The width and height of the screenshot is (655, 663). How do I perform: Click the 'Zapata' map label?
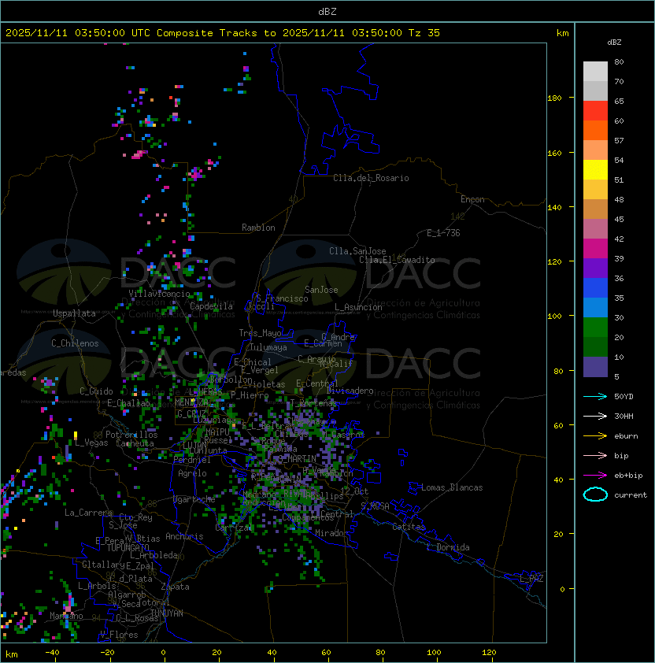[175, 587]
